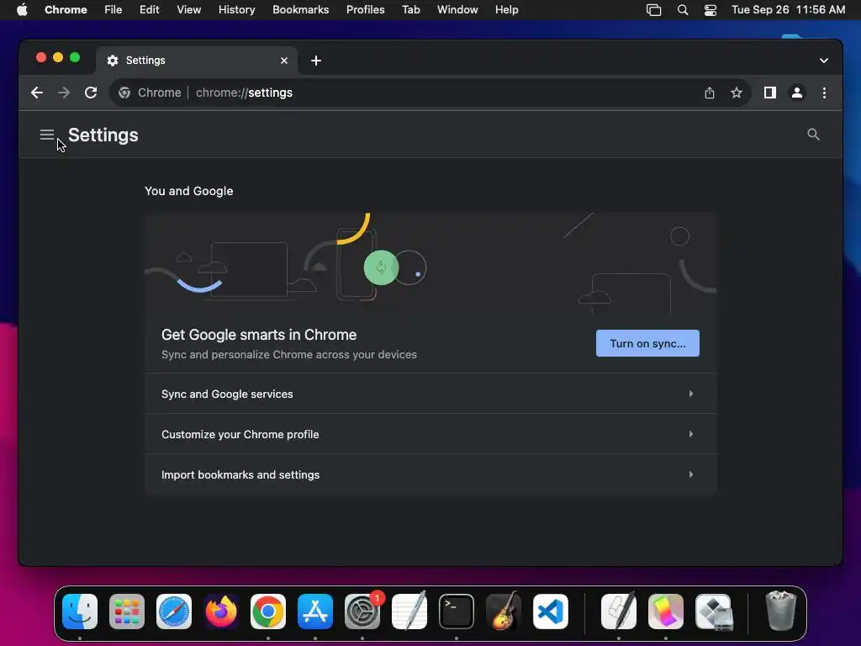Click Get Google smarts in Chrome text
This screenshot has width=861, height=646.
(259, 335)
